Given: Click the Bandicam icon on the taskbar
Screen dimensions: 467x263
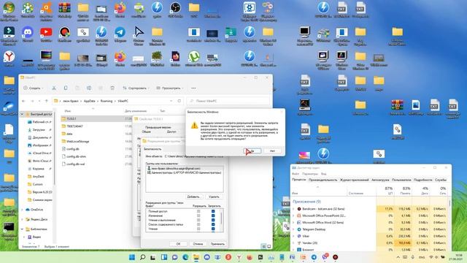Looking at the screenshot, I should coord(336,257).
